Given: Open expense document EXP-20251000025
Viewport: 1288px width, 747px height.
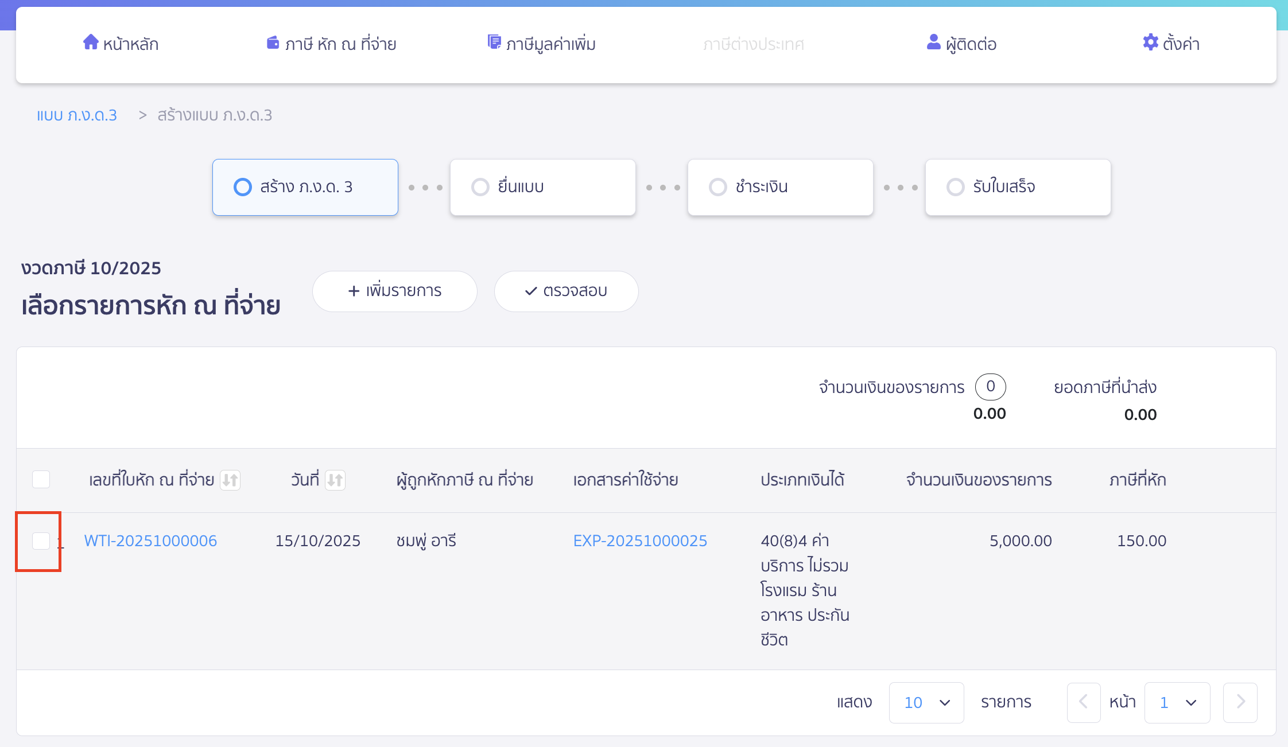Looking at the screenshot, I should pyautogui.click(x=639, y=540).
